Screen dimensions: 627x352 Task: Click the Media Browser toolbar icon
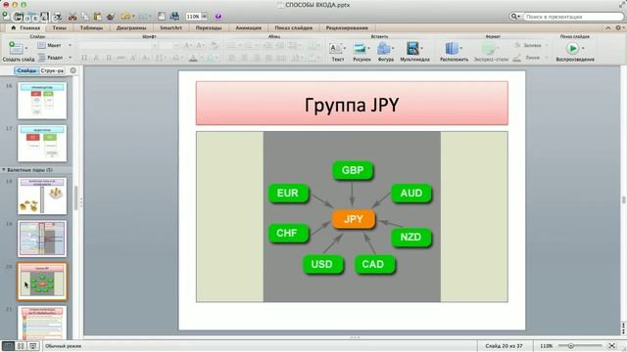[174, 17]
